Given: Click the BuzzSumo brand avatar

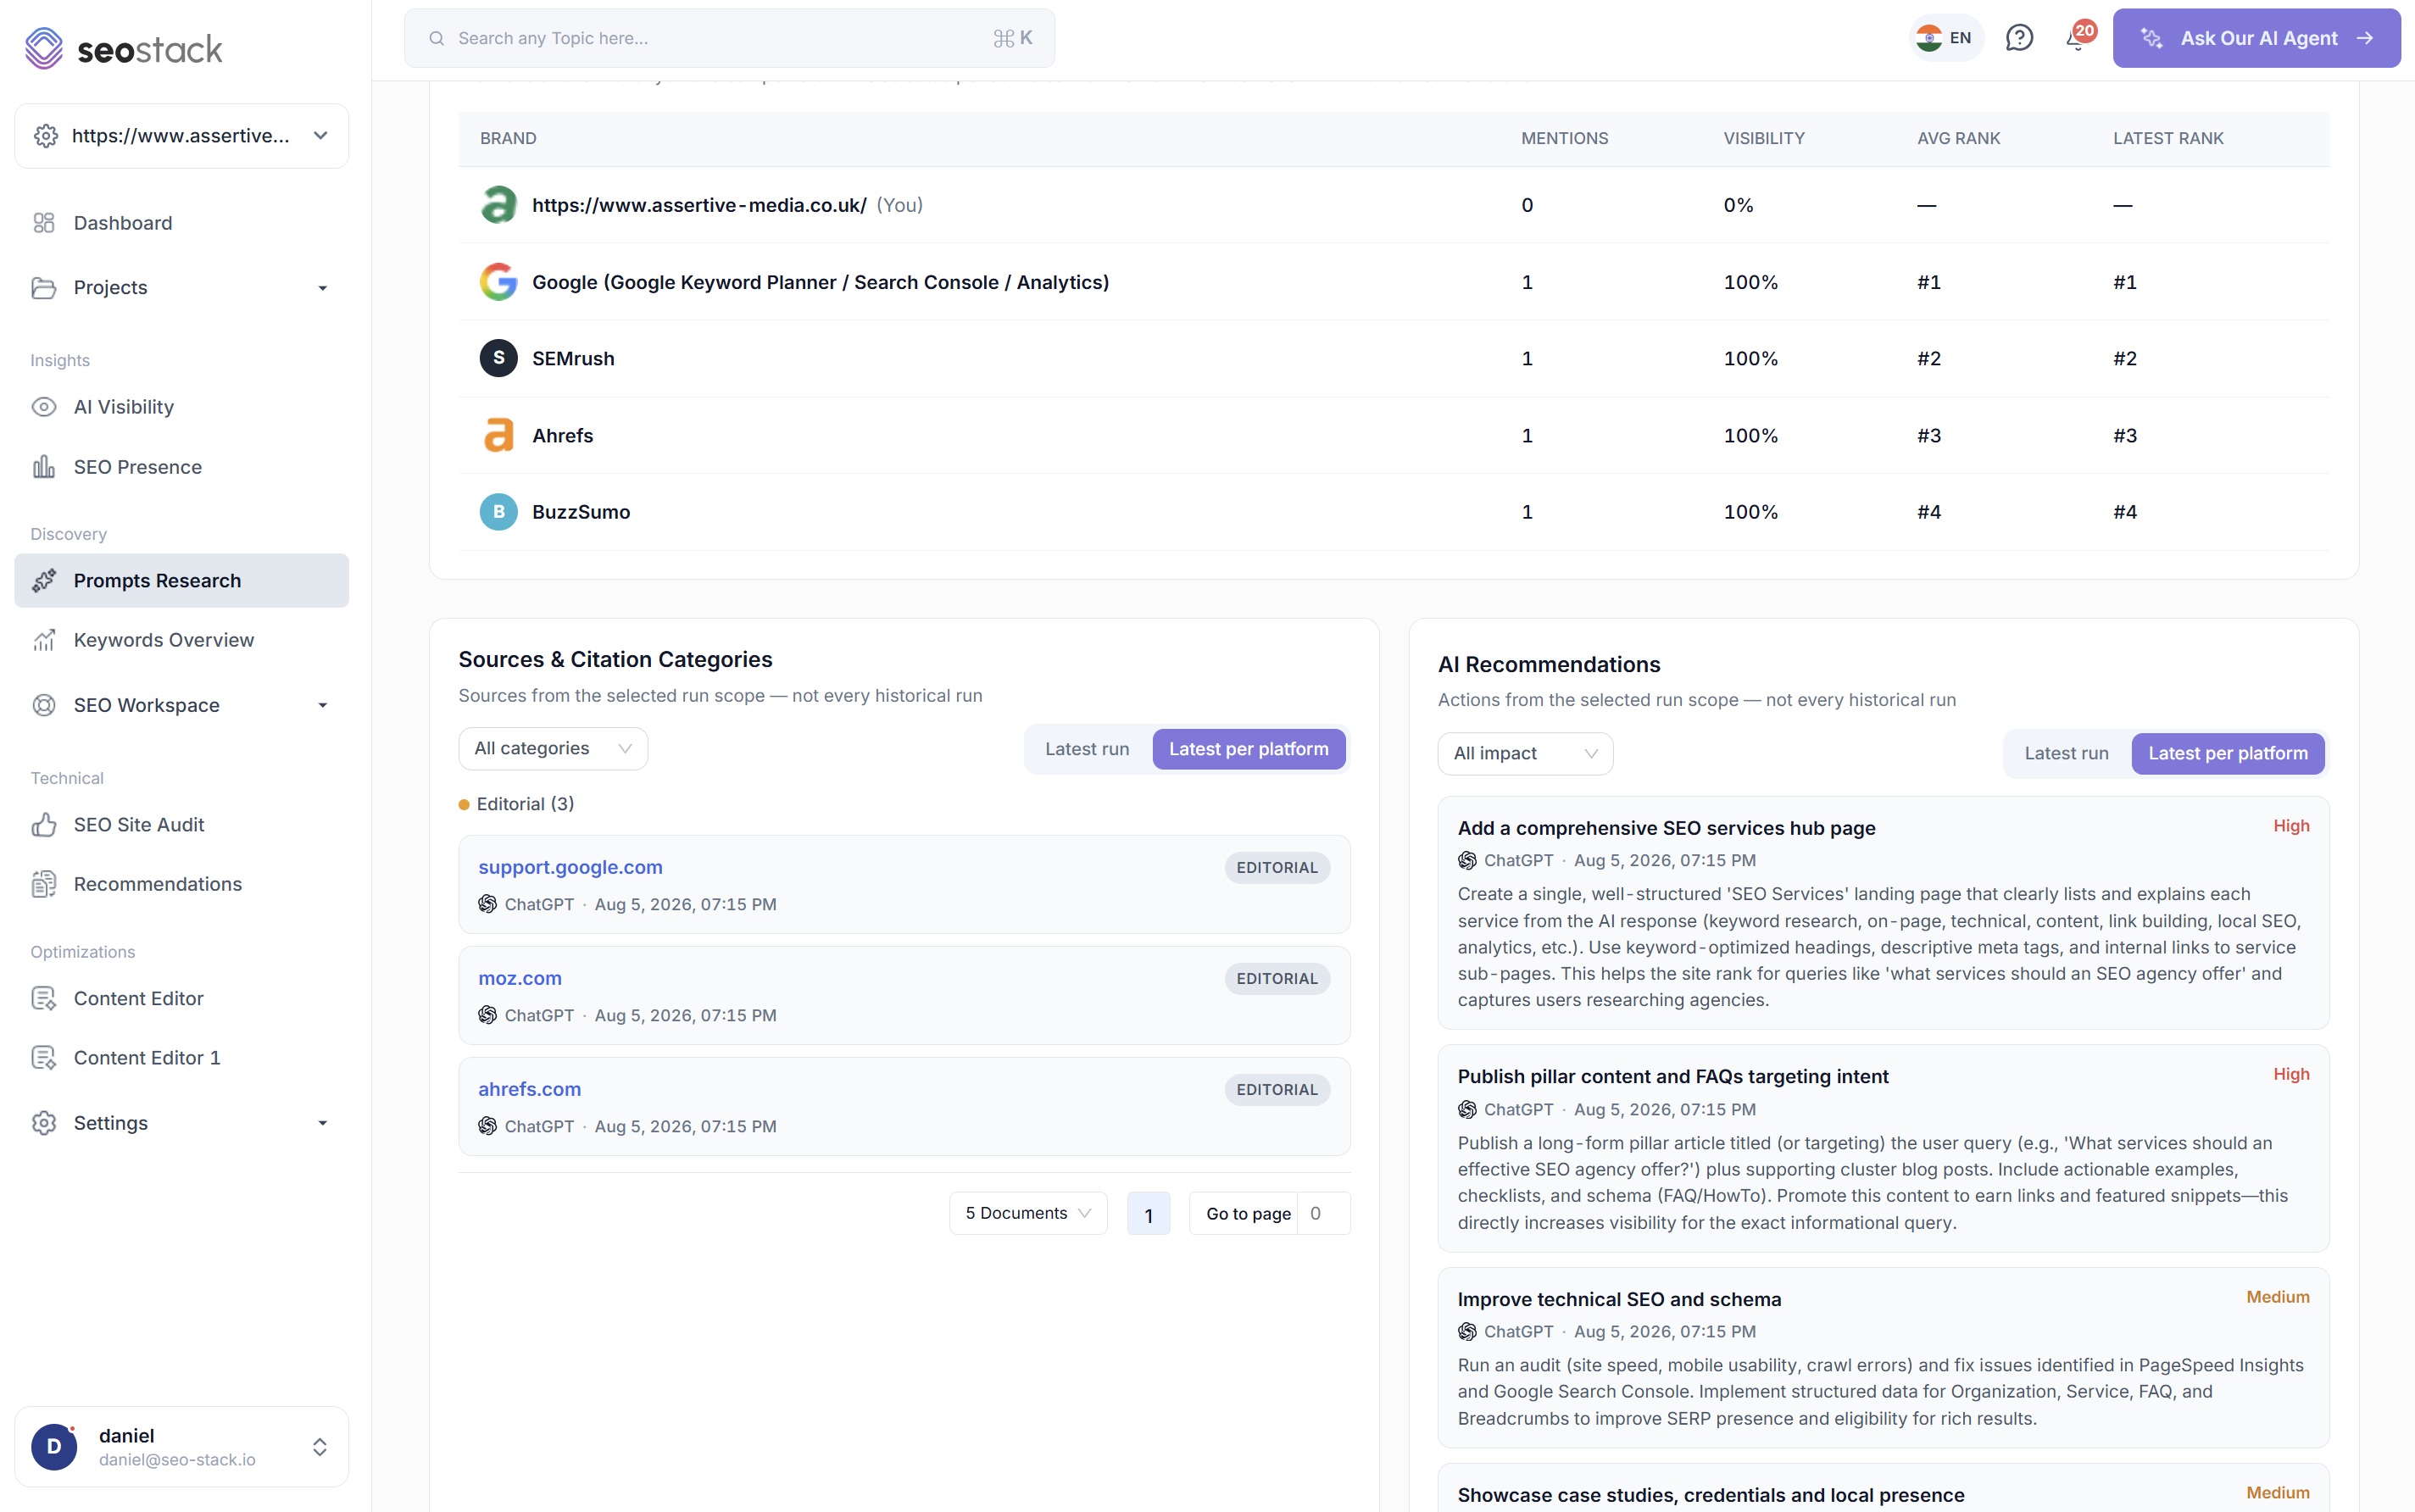Looking at the screenshot, I should tap(498, 512).
